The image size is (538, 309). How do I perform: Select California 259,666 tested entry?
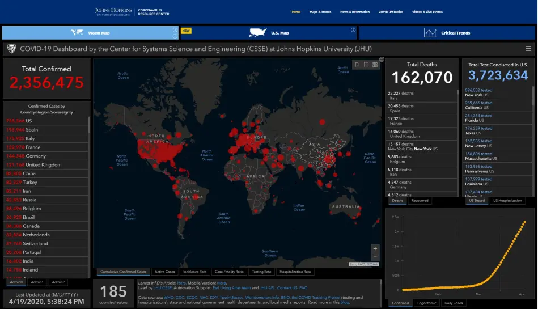tap(497, 105)
